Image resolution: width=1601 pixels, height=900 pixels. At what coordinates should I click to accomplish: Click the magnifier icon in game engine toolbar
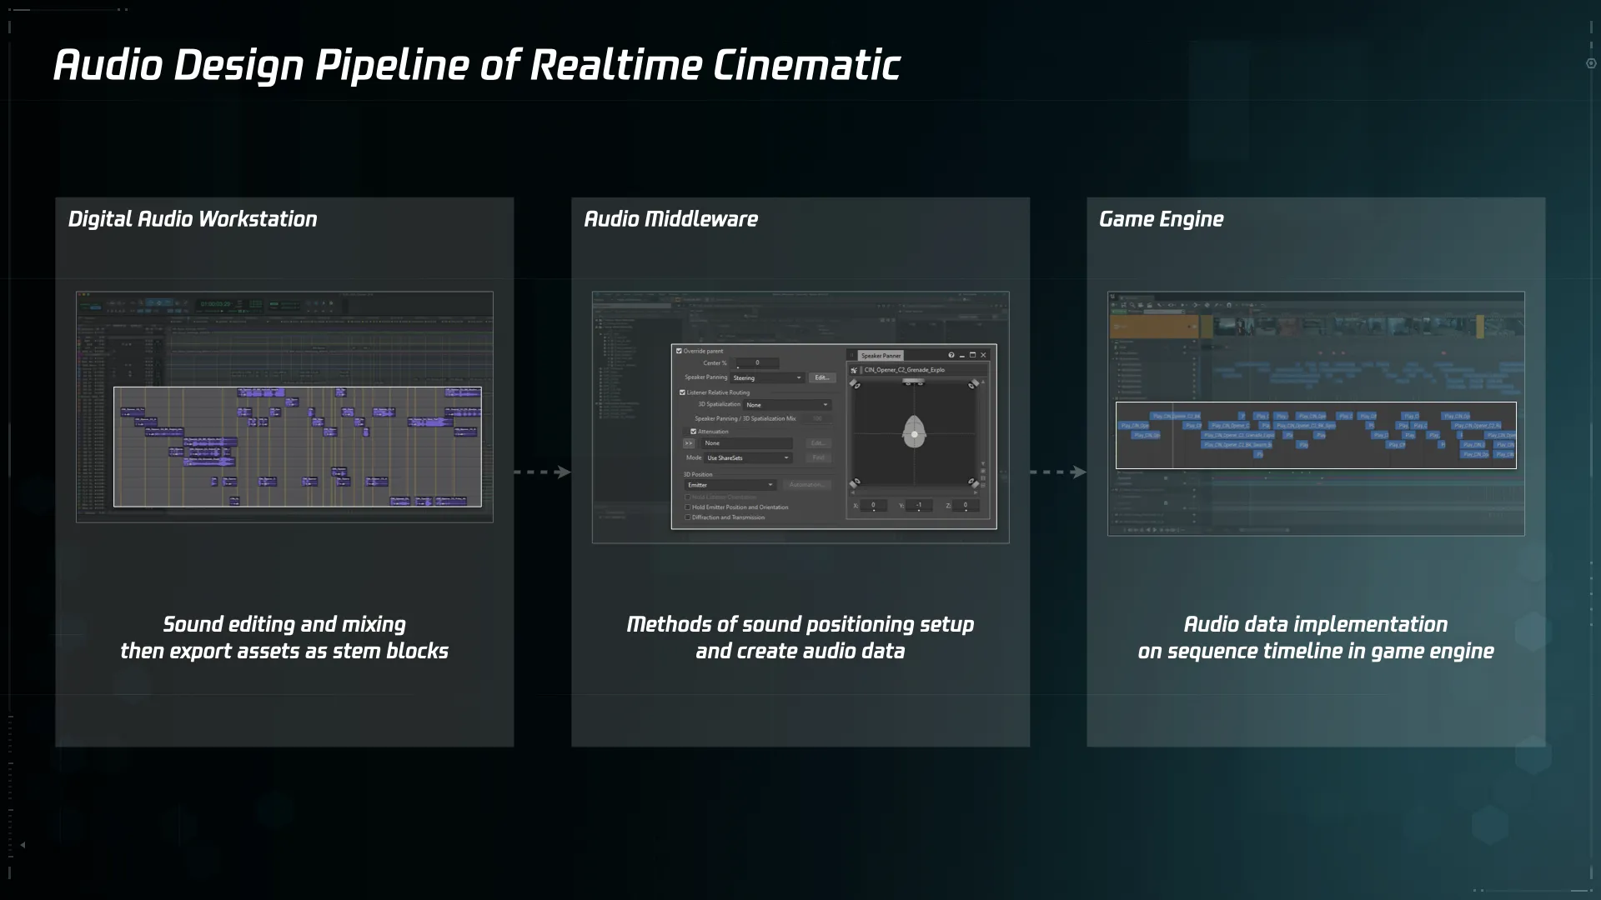1132,305
